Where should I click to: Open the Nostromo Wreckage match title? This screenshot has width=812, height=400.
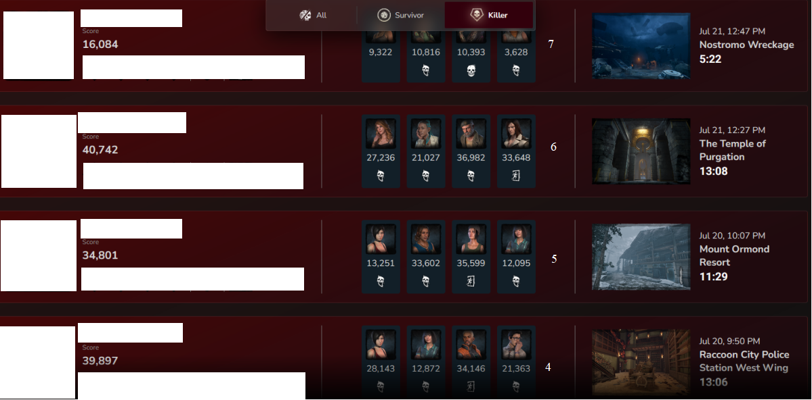coord(746,45)
